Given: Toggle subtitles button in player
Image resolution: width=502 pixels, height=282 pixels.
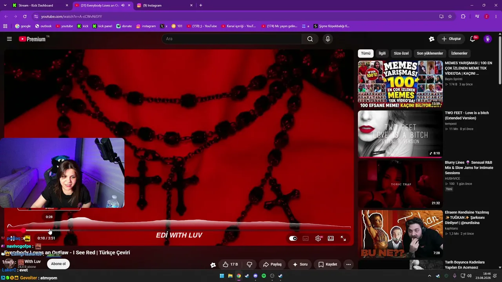Looking at the screenshot, I should coord(306,238).
